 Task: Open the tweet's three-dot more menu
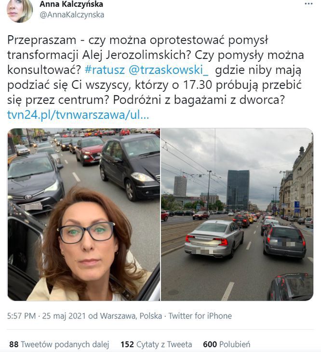click(308, 4)
